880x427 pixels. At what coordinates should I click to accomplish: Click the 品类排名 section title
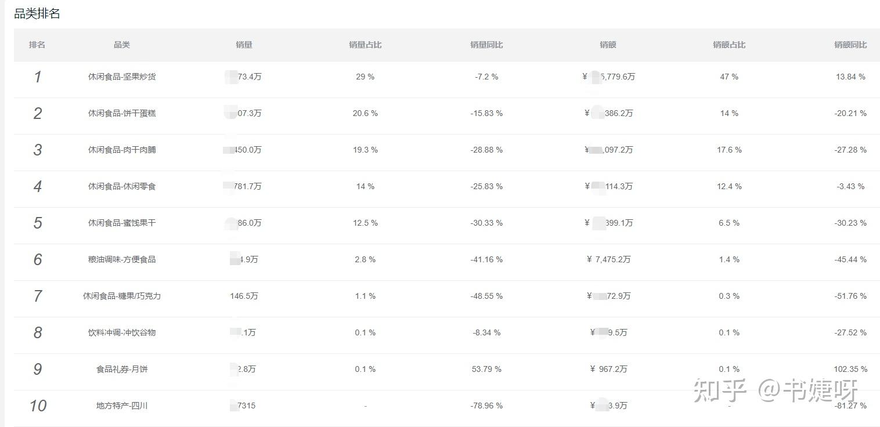coord(37,14)
